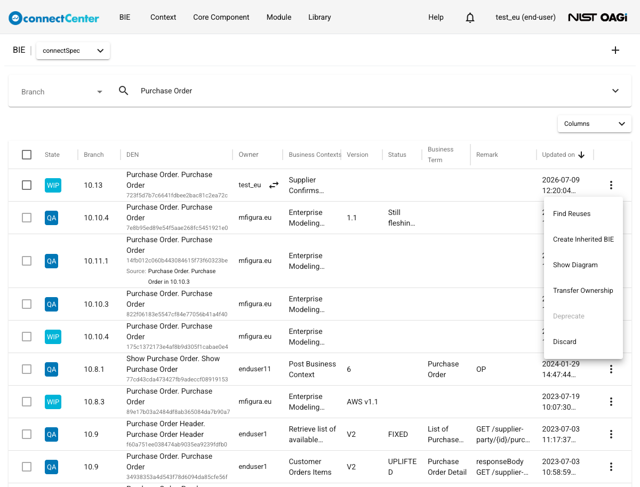
Task: Sort by the Remark column header
Action: pos(487,155)
